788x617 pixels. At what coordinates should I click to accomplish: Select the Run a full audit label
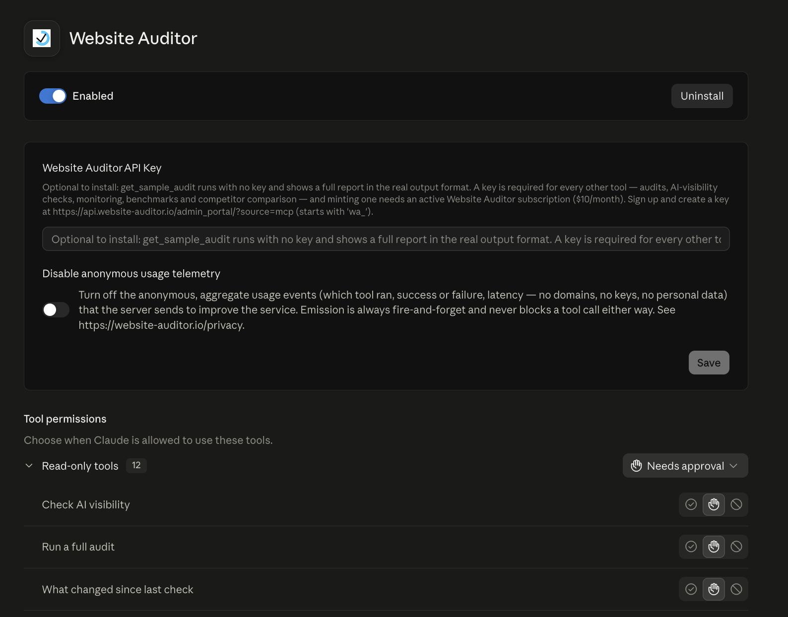point(78,547)
